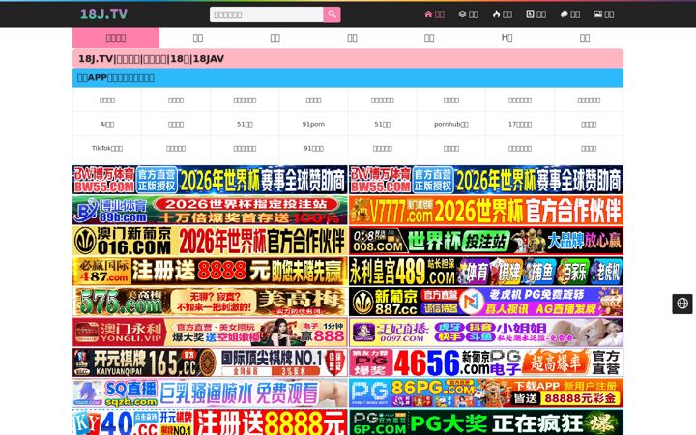Open the SQ sqzb.com live banner
The width and height of the screenshot is (696, 435).
tap(210, 392)
